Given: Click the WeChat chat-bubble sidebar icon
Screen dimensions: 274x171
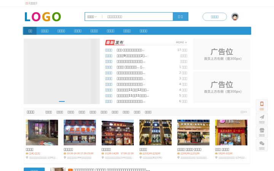Looking at the screenshot, I should (262, 143).
